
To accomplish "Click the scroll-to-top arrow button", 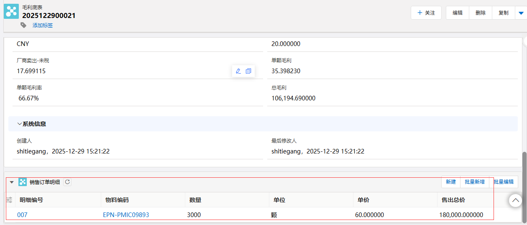I will click(x=515, y=201).
